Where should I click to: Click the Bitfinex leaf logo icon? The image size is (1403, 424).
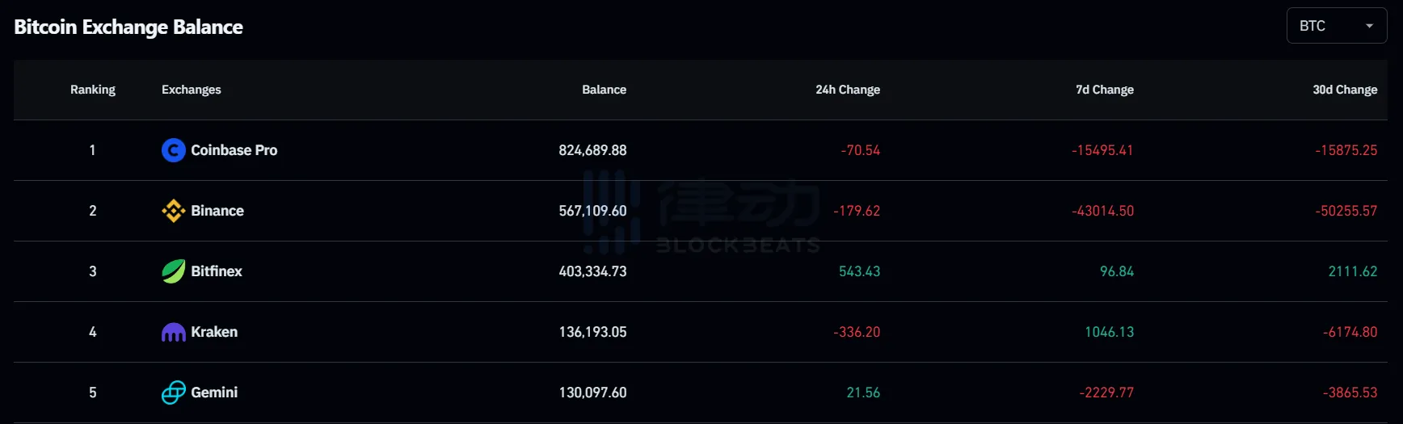tap(174, 271)
